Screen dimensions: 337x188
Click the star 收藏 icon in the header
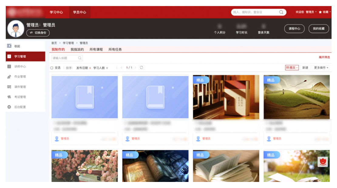[320, 12]
